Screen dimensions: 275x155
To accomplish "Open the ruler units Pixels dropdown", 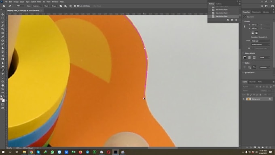I will (x=264, y=57).
